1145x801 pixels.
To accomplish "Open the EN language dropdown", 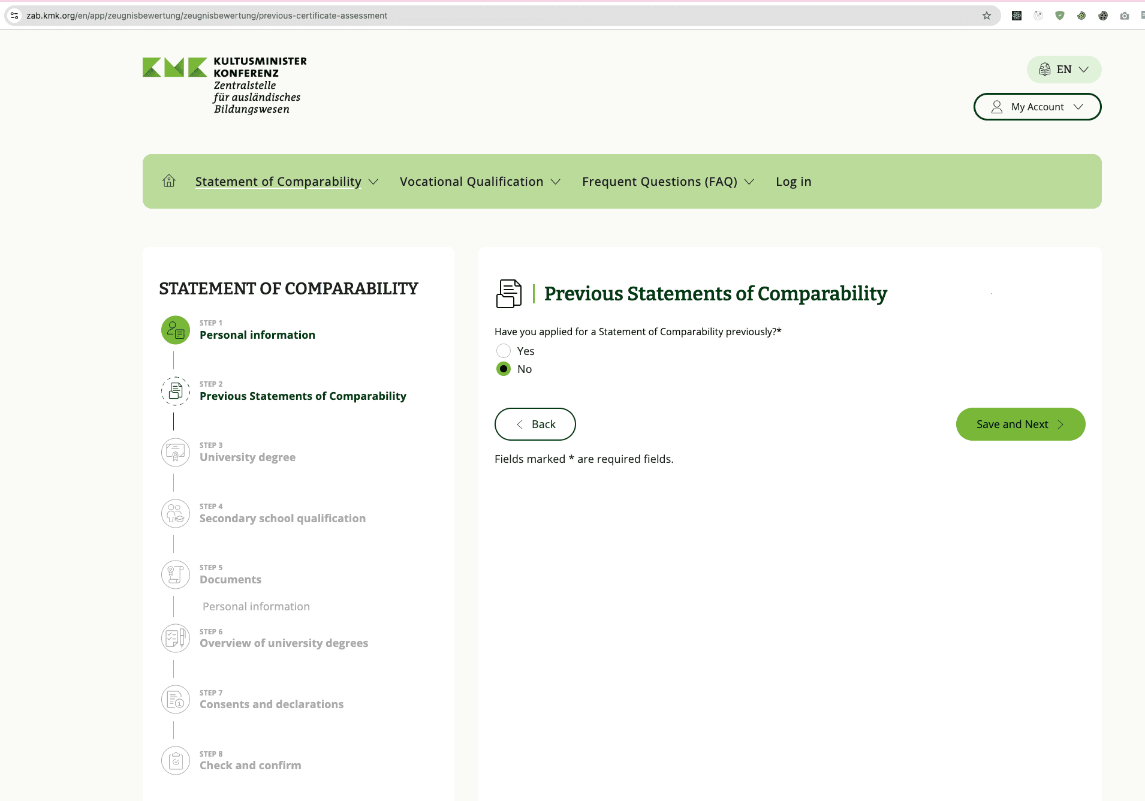I will click(x=1063, y=70).
